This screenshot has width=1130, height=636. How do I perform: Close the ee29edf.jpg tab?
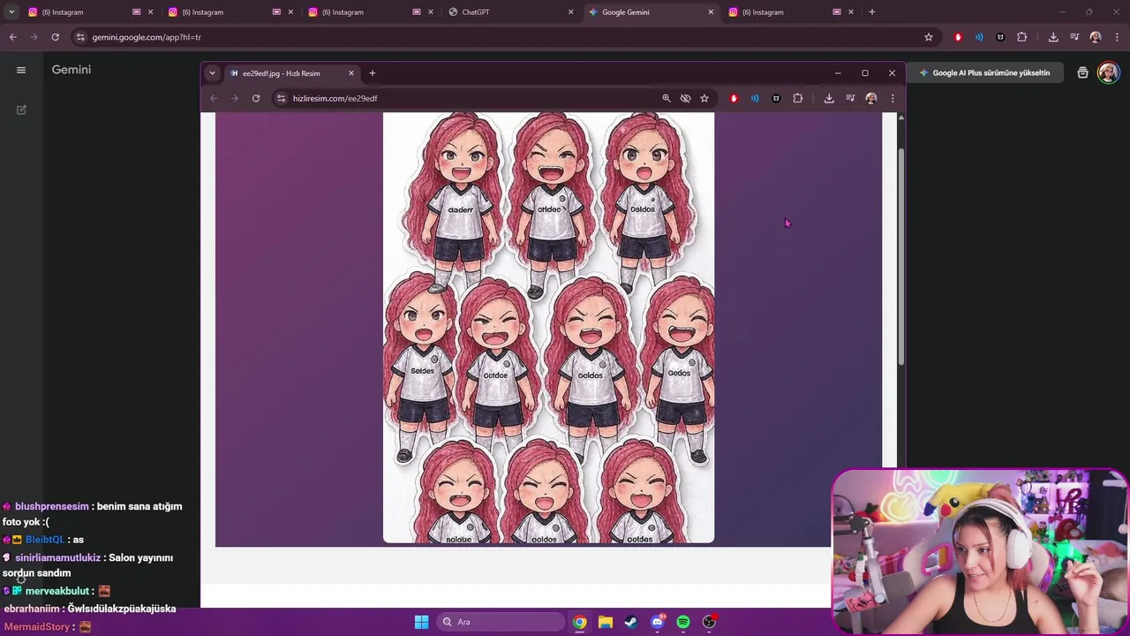point(351,73)
